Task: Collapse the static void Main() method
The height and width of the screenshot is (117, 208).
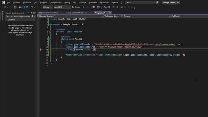Action: coord(50,39)
